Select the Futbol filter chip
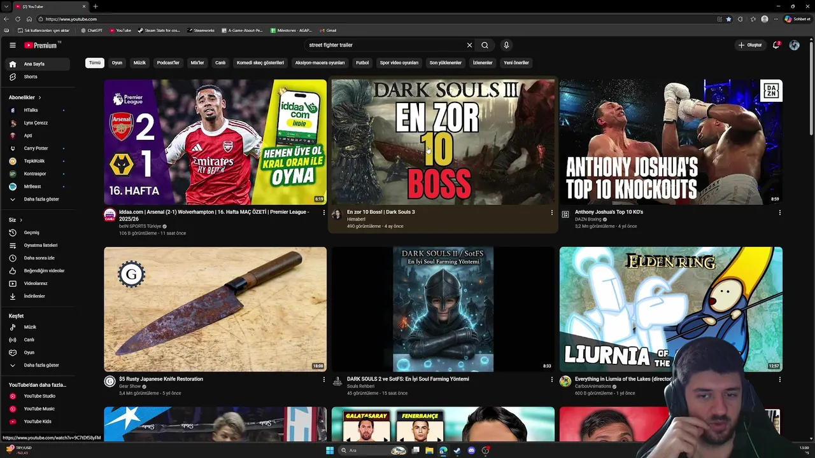This screenshot has width=815, height=458. click(x=362, y=63)
